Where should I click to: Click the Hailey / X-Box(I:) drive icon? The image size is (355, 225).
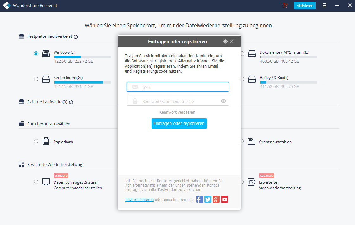coord(252,79)
